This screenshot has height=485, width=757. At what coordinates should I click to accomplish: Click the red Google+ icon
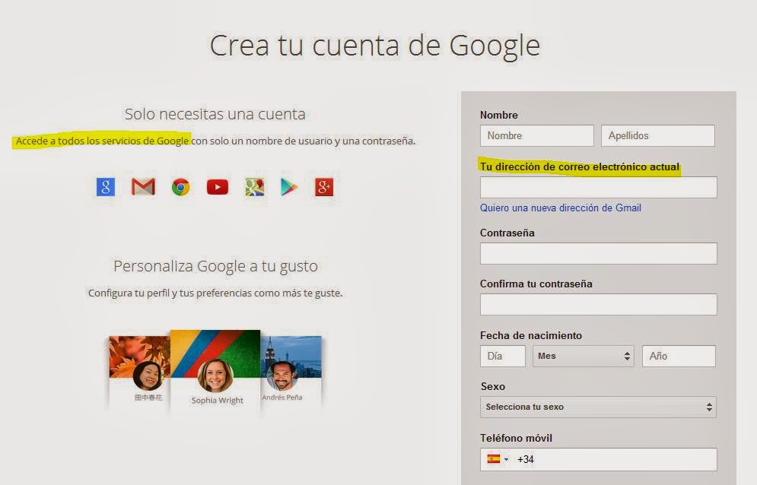[324, 187]
